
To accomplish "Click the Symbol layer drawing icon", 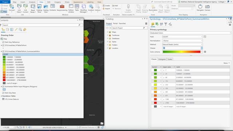I will tap(161, 24).
